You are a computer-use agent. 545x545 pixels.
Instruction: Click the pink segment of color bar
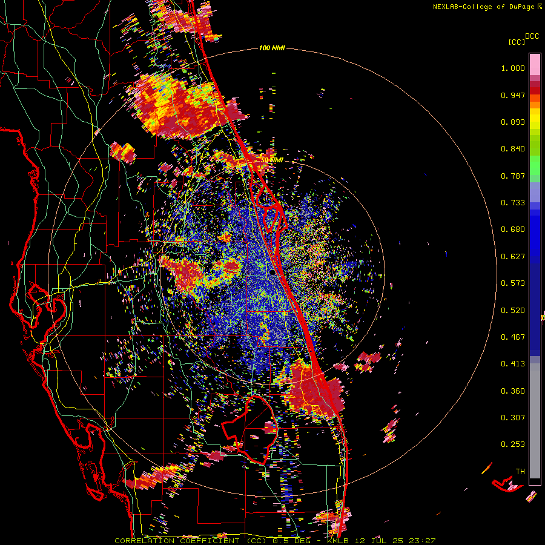[x=535, y=64]
